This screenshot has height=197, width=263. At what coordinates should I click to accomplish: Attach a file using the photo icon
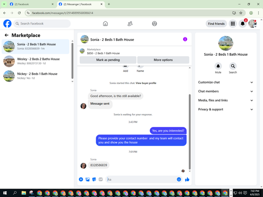coord(87,179)
